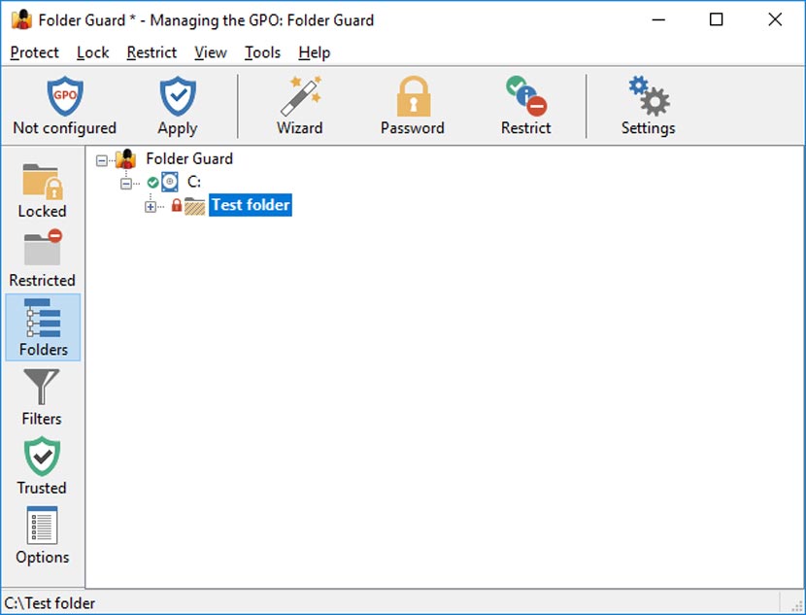Screen dimensions: 806x615
Task: Select the Wizard tool in the toolbar
Action: 301,102
